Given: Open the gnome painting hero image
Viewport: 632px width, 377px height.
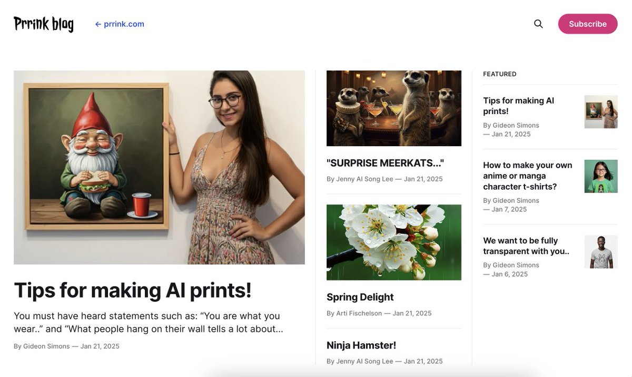Looking at the screenshot, I should [x=159, y=167].
